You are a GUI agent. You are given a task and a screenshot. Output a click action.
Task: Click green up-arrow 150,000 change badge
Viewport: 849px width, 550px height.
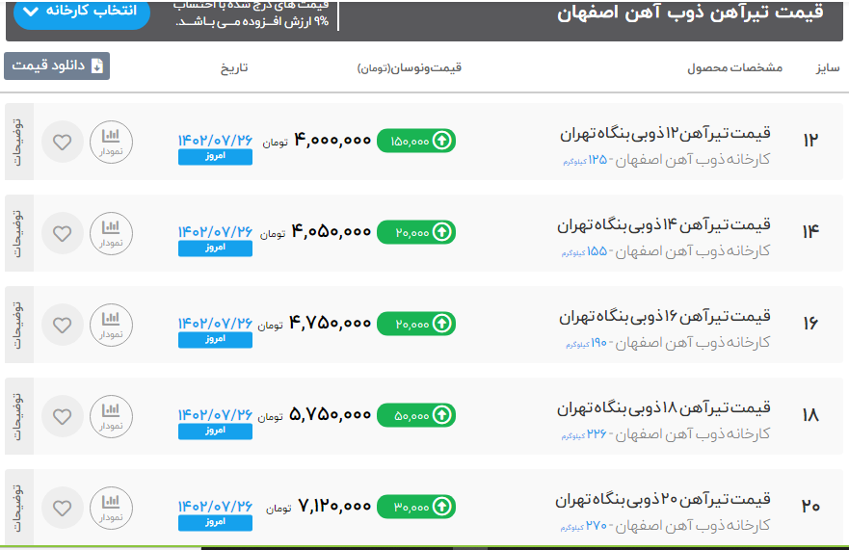pyautogui.click(x=415, y=141)
